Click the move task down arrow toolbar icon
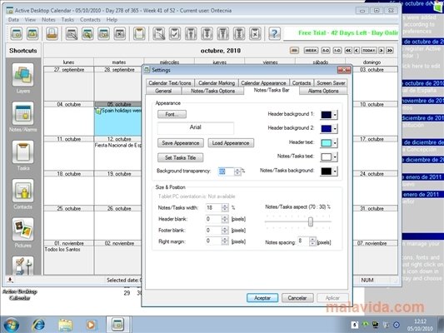Image resolution: width=444 pixels, height=333 pixels. click(207, 33)
